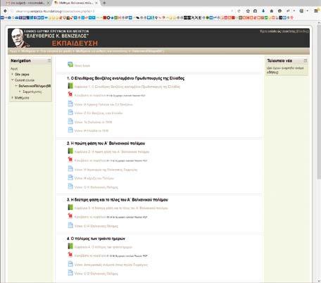
Task: Click red PDF icon in section 3
Action: point(70,216)
